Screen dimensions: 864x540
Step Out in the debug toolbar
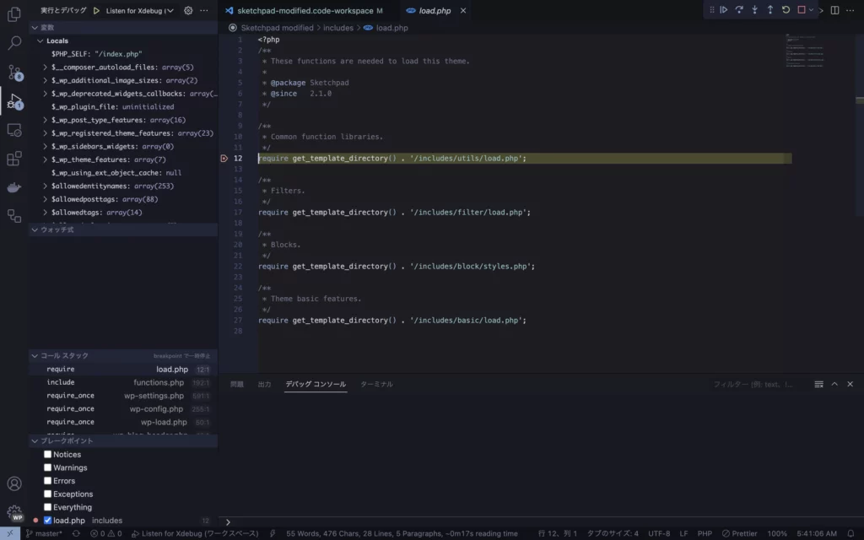click(770, 10)
